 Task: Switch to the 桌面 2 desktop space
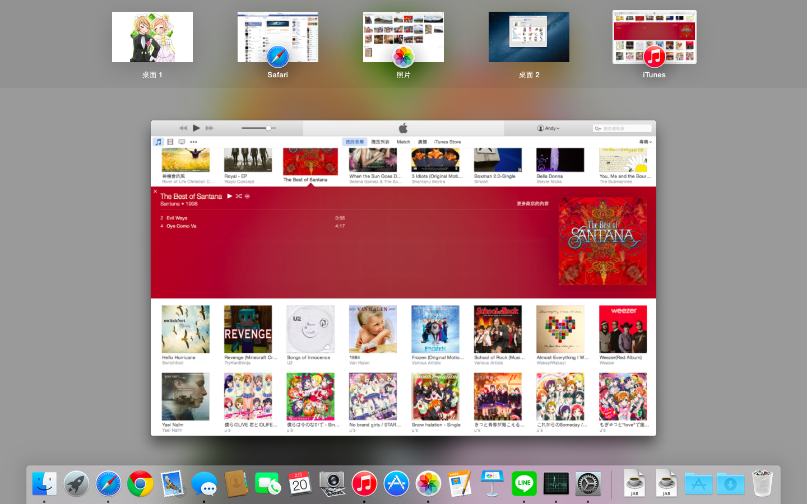529,37
